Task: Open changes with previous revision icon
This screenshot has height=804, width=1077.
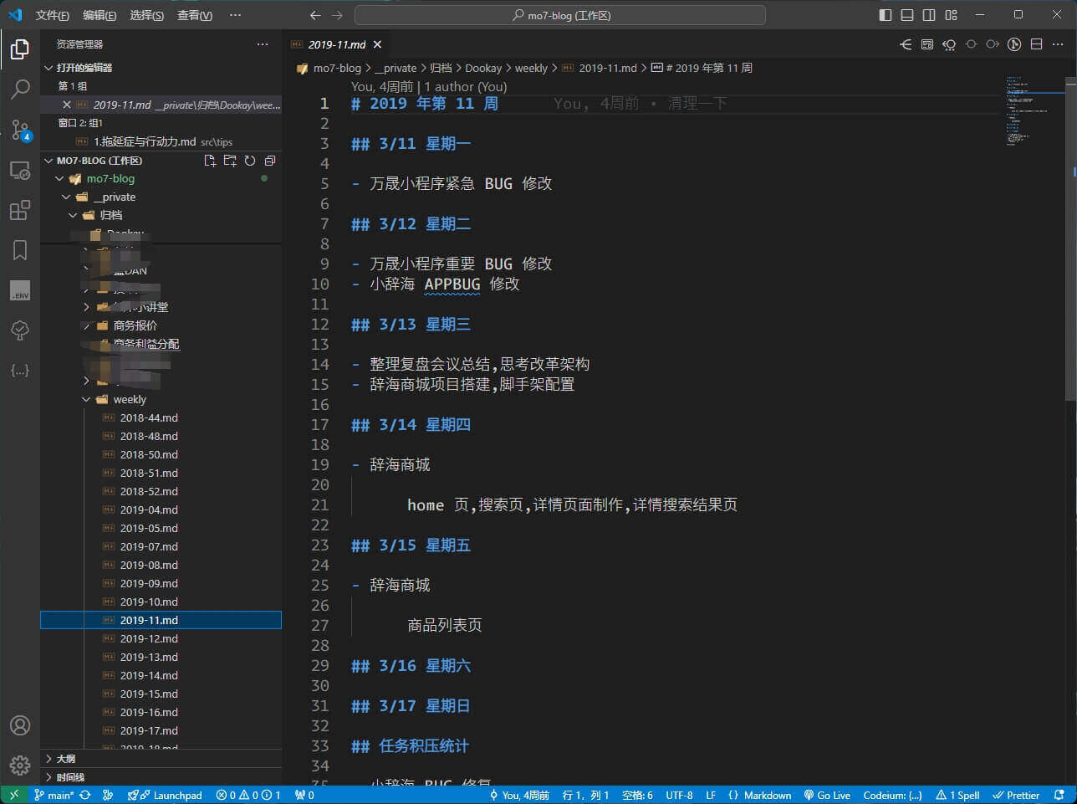Action: pyautogui.click(x=949, y=44)
